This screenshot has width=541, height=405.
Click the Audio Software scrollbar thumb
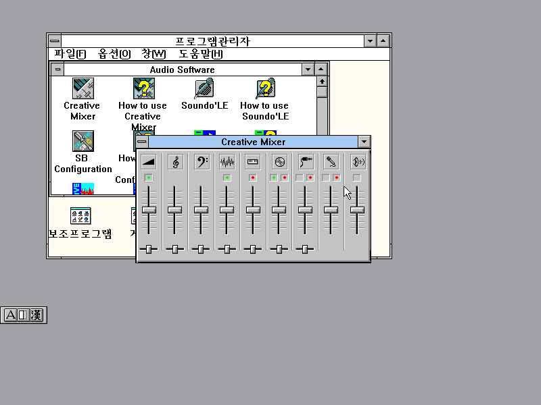[322, 92]
